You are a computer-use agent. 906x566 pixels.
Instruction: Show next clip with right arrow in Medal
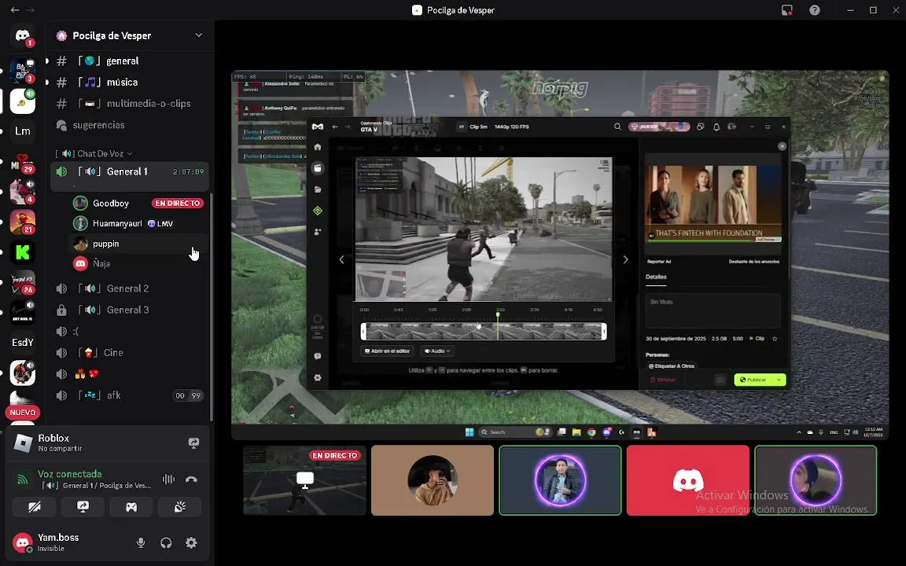click(625, 259)
